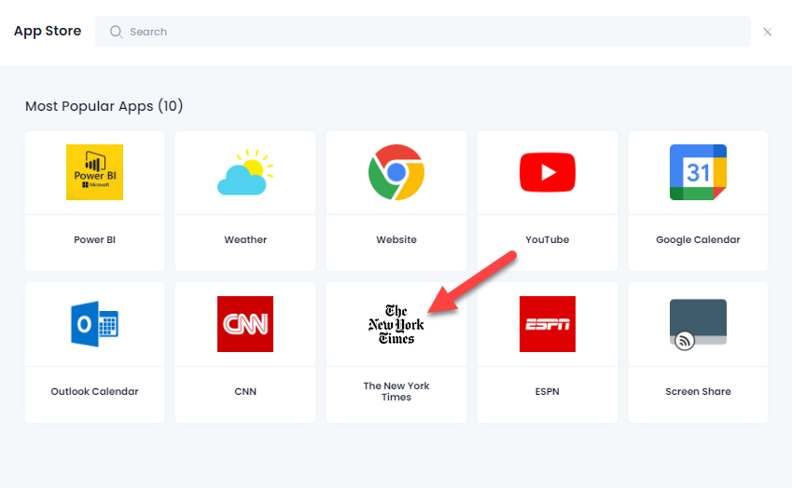Open the Outlook Calendar icon
Viewport: 792px width, 488px height.
[x=94, y=324]
